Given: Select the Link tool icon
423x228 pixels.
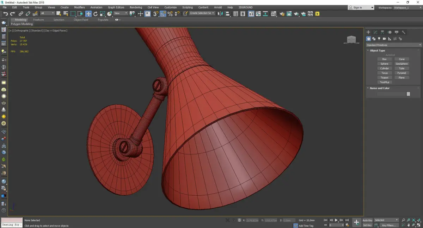Looking at the screenshot, I should (22, 14).
